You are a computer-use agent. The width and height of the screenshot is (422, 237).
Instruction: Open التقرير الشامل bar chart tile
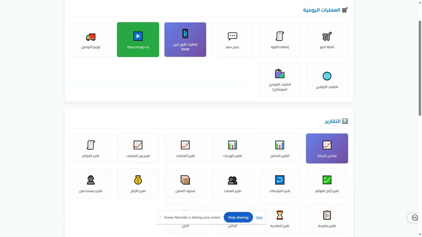pos(280,148)
